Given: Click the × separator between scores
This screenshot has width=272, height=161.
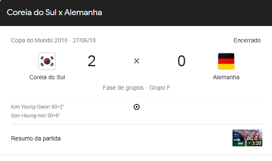Looking at the screenshot, I should tap(137, 61).
